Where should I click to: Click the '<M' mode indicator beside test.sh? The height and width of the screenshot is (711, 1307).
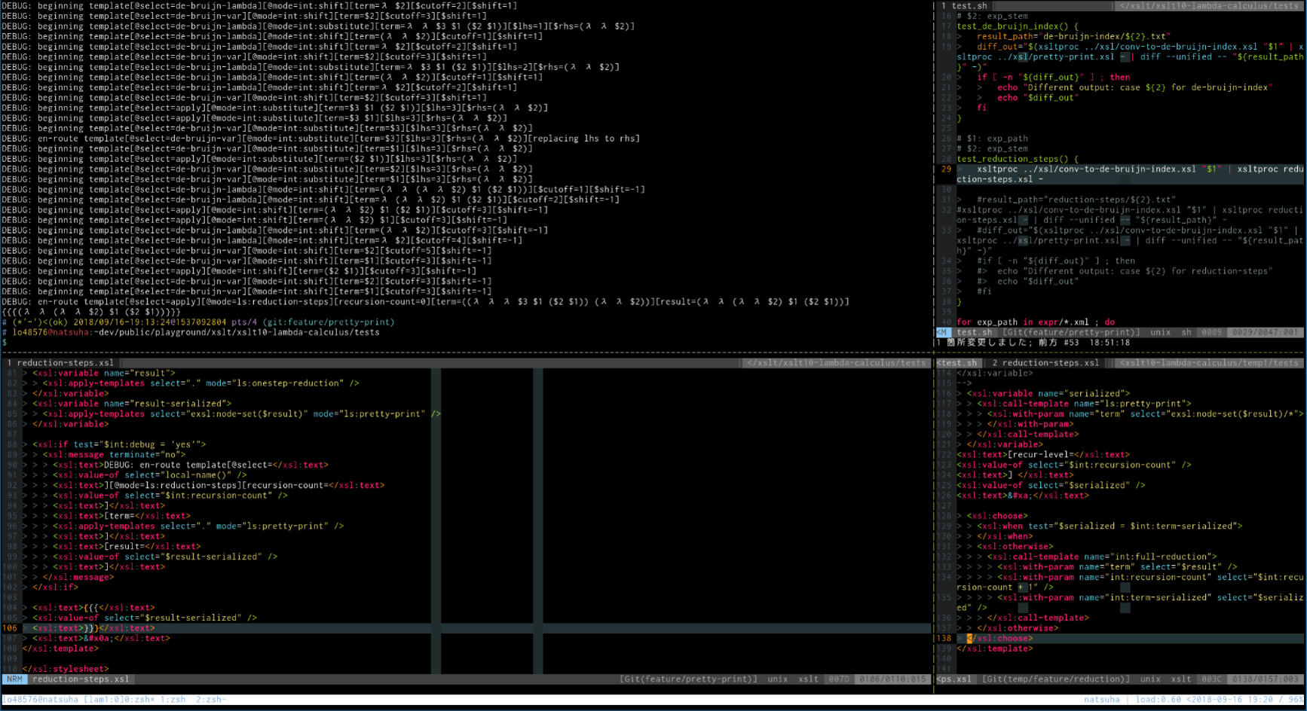coord(942,332)
